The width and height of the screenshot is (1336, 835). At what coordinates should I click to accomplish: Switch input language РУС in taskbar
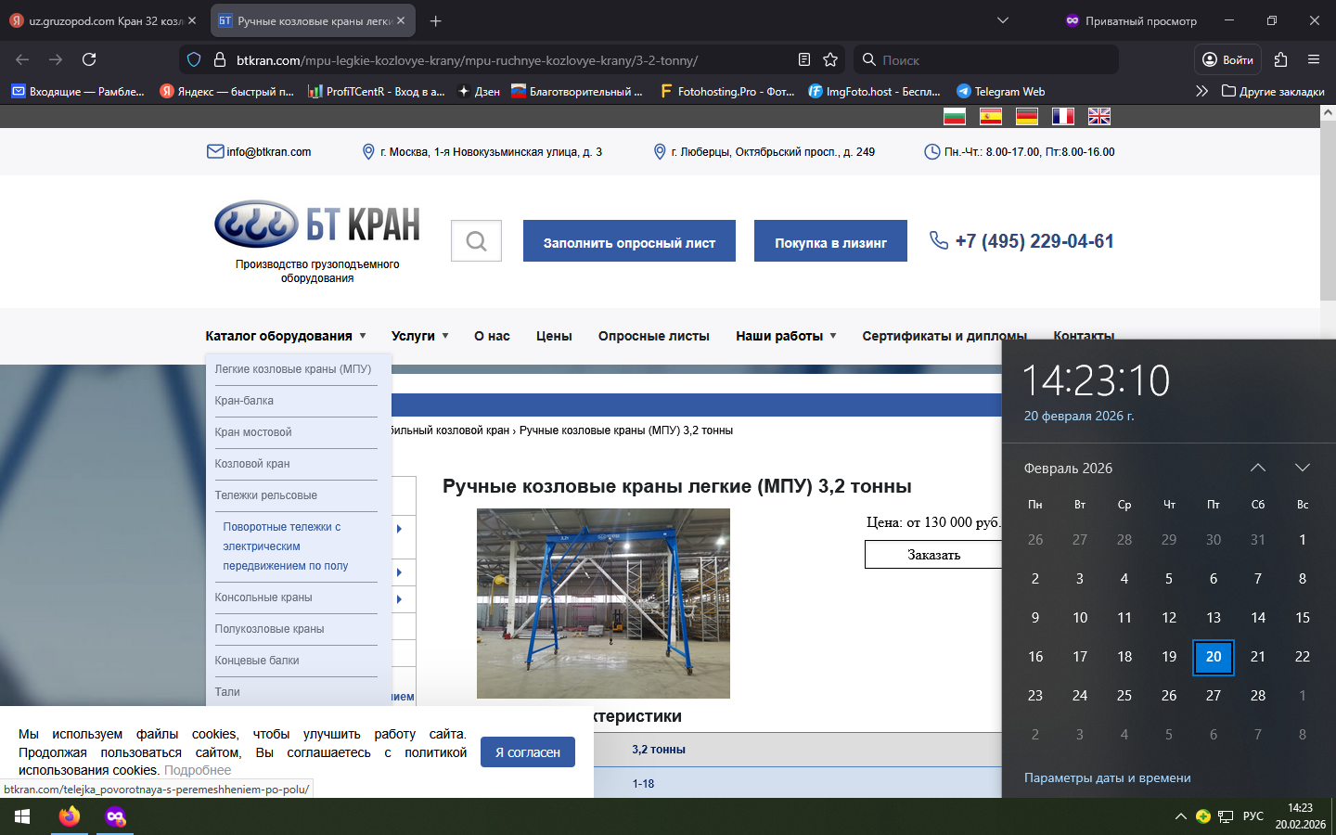[1253, 816]
